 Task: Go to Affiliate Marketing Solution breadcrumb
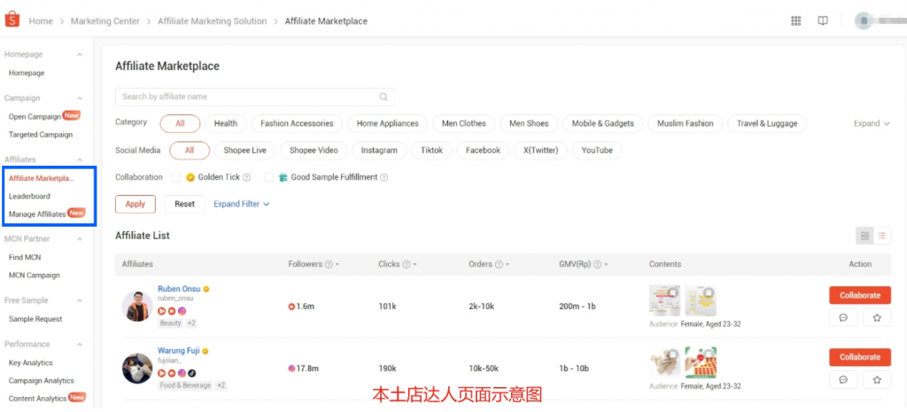coord(213,21)
